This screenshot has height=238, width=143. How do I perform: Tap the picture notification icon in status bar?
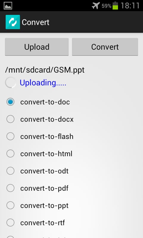8,6
